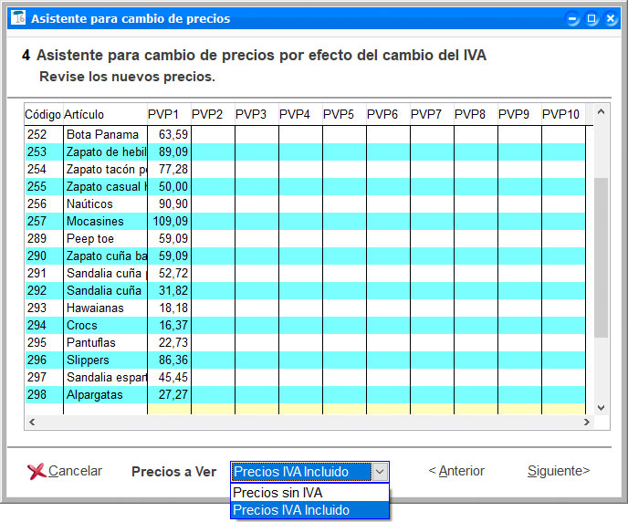Click the PVP1 price 109,09
Viewport: 628px width, 522px height.
(x=170, y=221)
